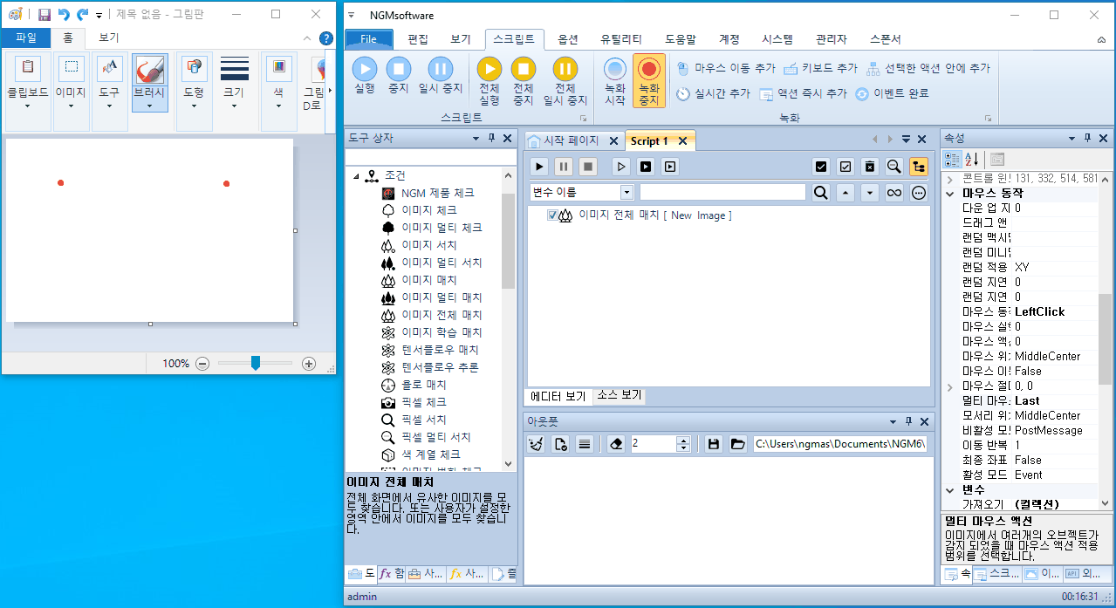The width and height of the screenshot is (1116, 608).
Task: Collapse the 조건 tree node
Action: click(x=357, y=176)
